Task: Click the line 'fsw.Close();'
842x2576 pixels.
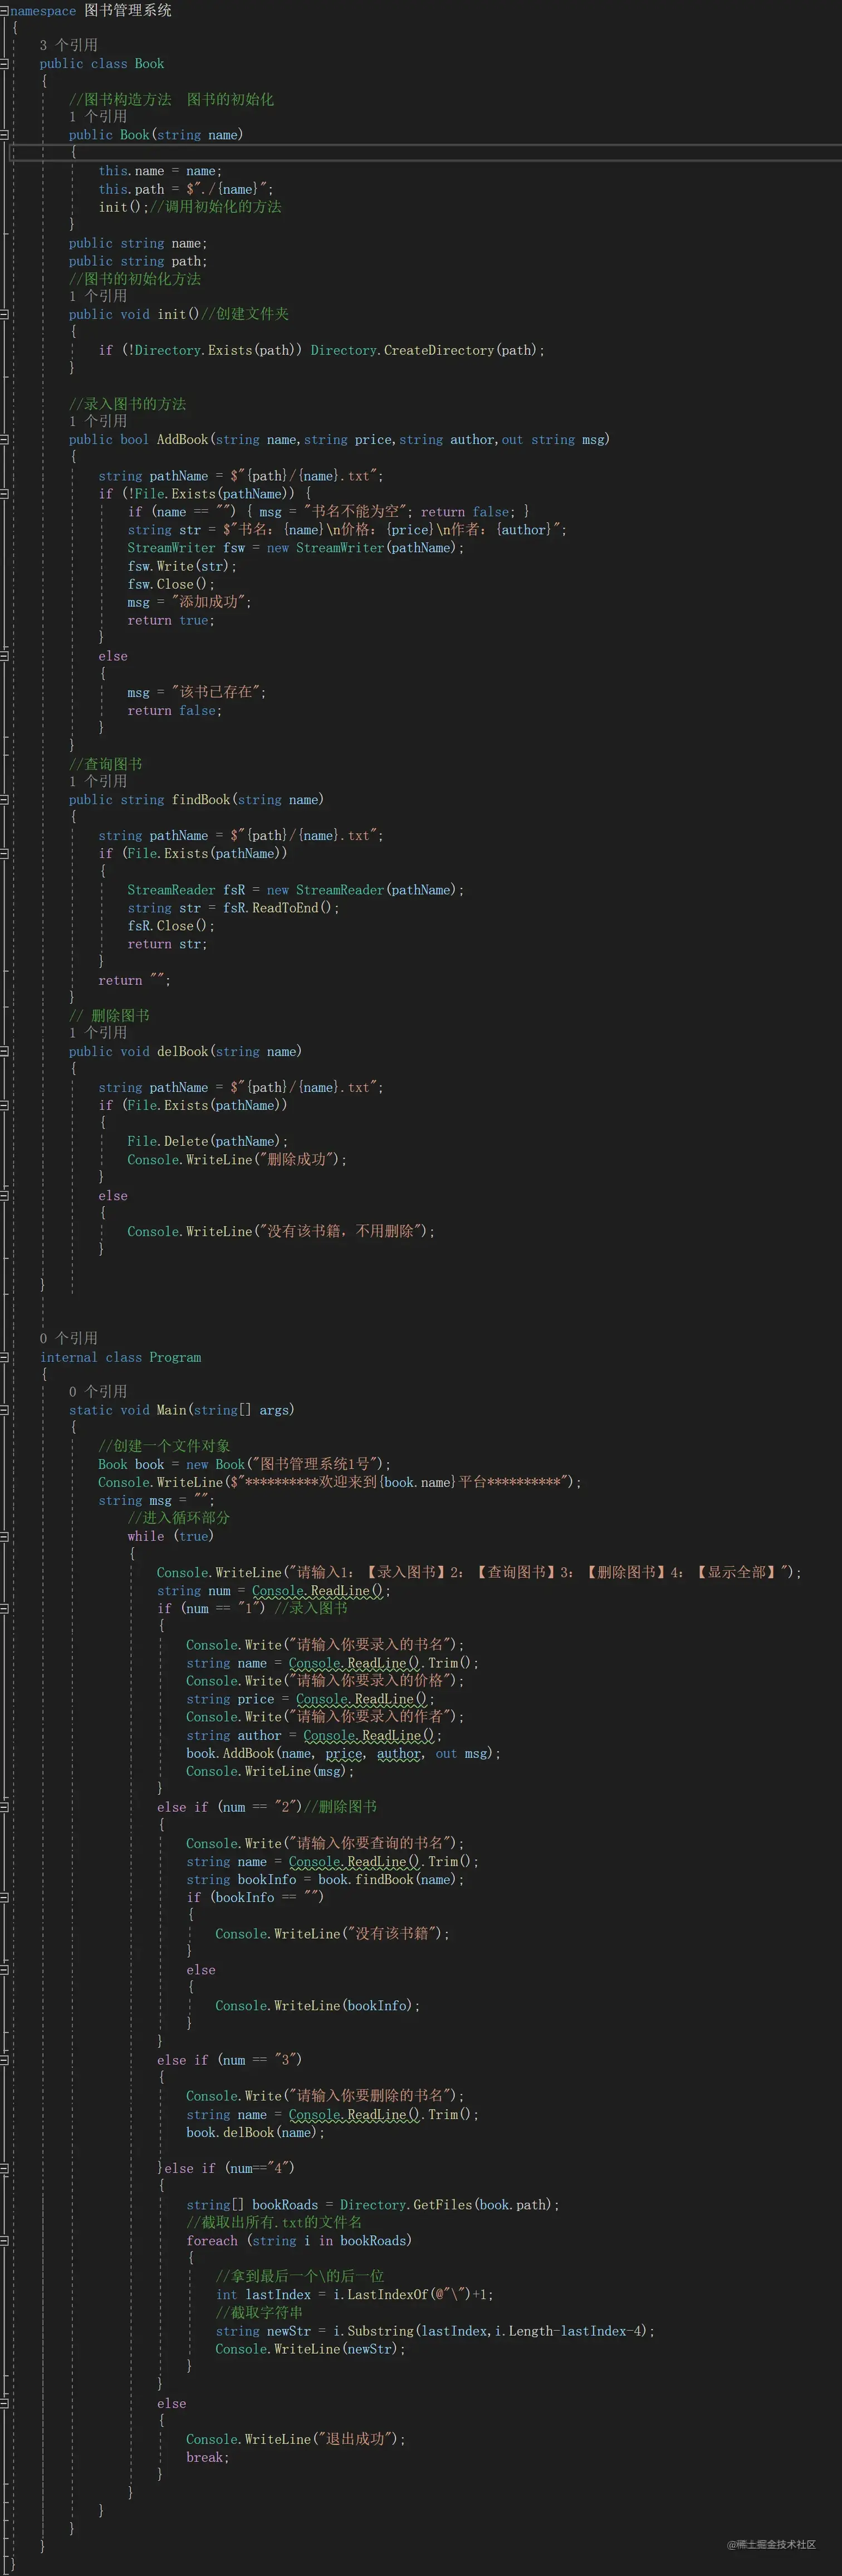Action: click(171, 584)
